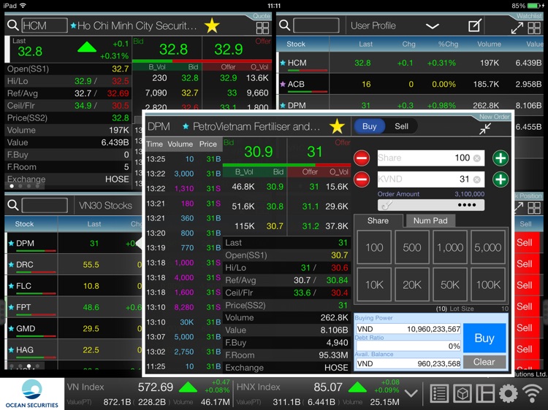The width and height of the screenshot is (548, 410).
Task: Increase KVND price with the plus button
Action: point(501,179)
